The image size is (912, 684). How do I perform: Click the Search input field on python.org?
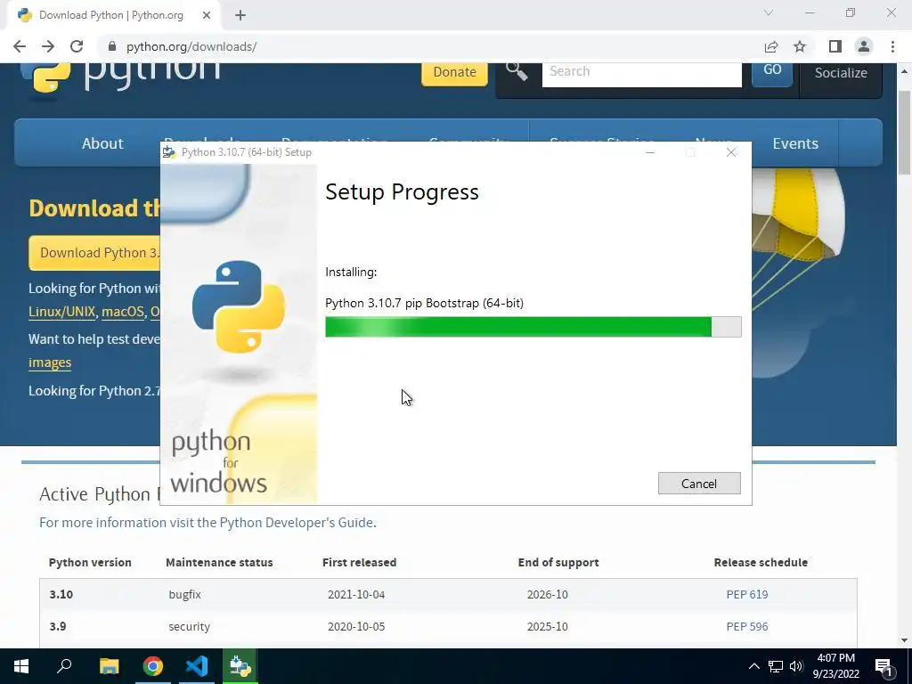click(641, 74)
